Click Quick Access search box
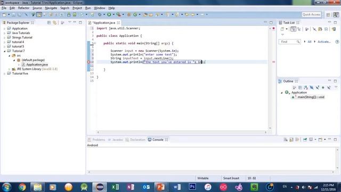This screenshot has width=341, height=192. (311, 14)
